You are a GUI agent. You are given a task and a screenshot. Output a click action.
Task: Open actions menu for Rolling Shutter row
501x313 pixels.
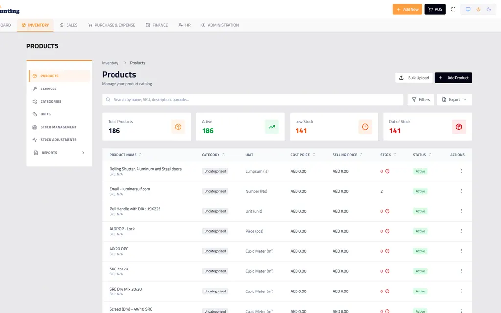pyautogui.click(x=461, y=171)
